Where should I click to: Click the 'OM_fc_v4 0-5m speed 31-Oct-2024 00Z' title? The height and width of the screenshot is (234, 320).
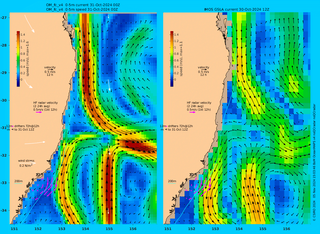(82, 9)
